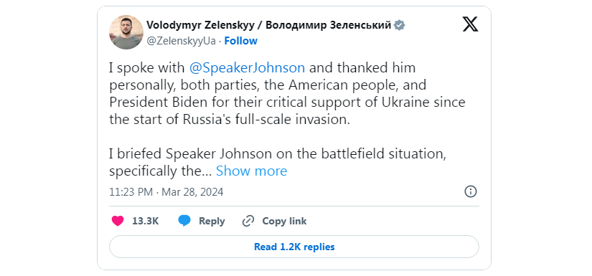
Task: Click the Cyrillic name Володимир Зеленський
Action: (x=329, y=25)
